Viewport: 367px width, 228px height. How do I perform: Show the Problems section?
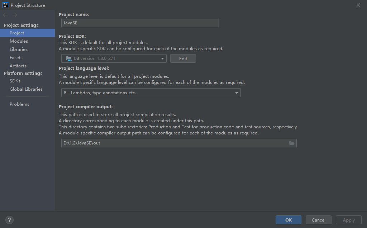click(19, 104)
